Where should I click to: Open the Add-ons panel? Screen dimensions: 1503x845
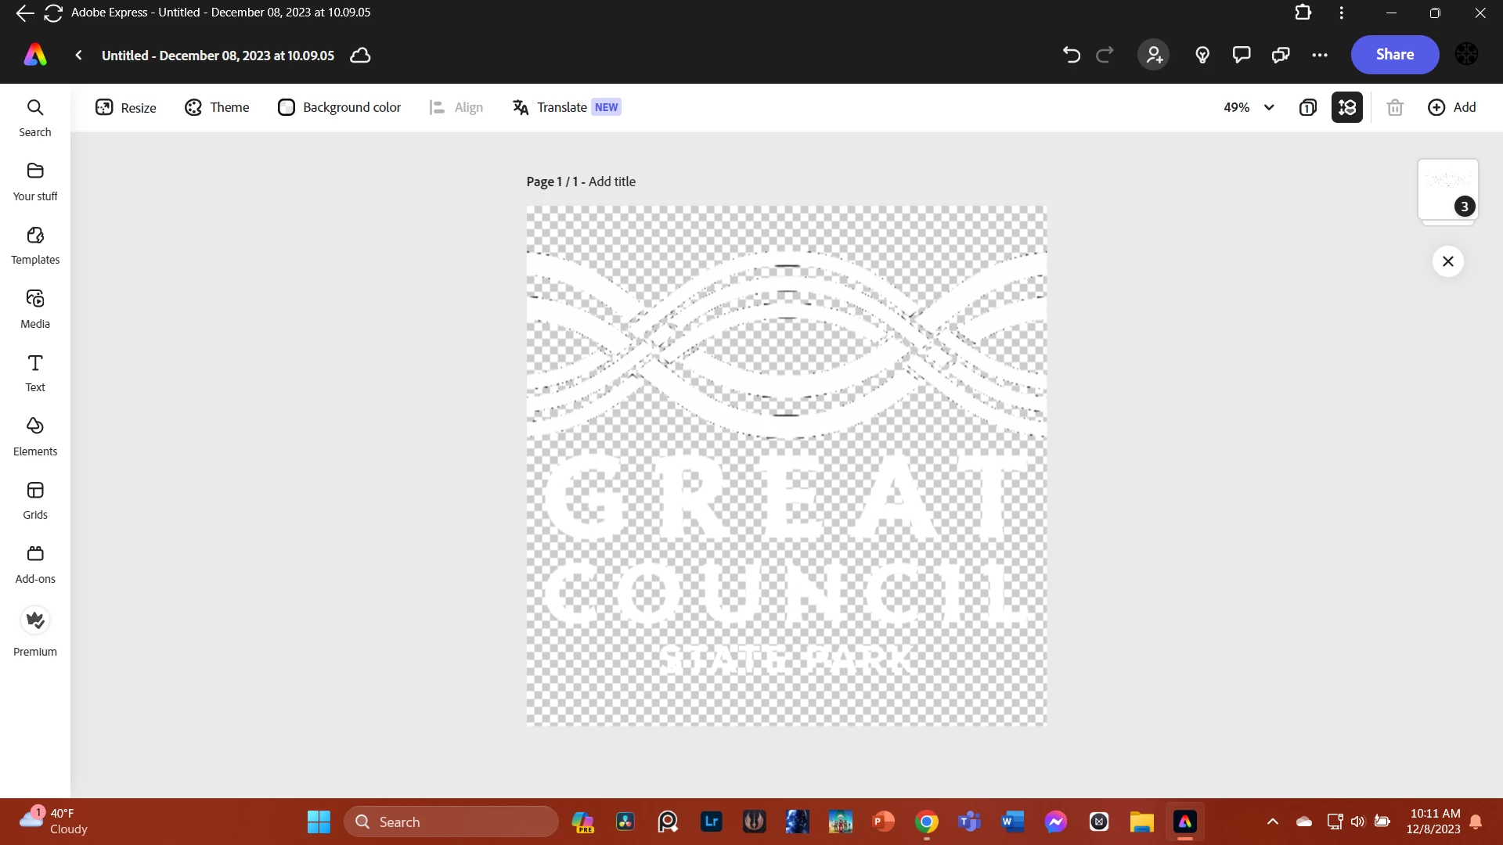coord(35,564)
